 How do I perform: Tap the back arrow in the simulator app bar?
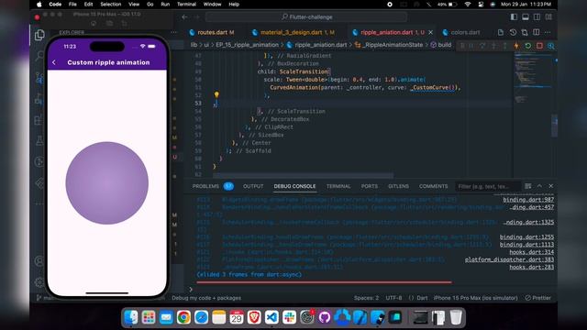(x=54, y=62)
